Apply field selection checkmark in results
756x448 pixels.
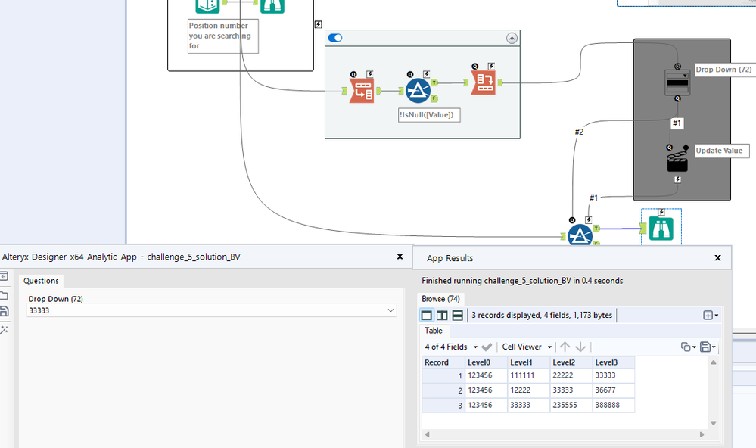coord(487,347)
